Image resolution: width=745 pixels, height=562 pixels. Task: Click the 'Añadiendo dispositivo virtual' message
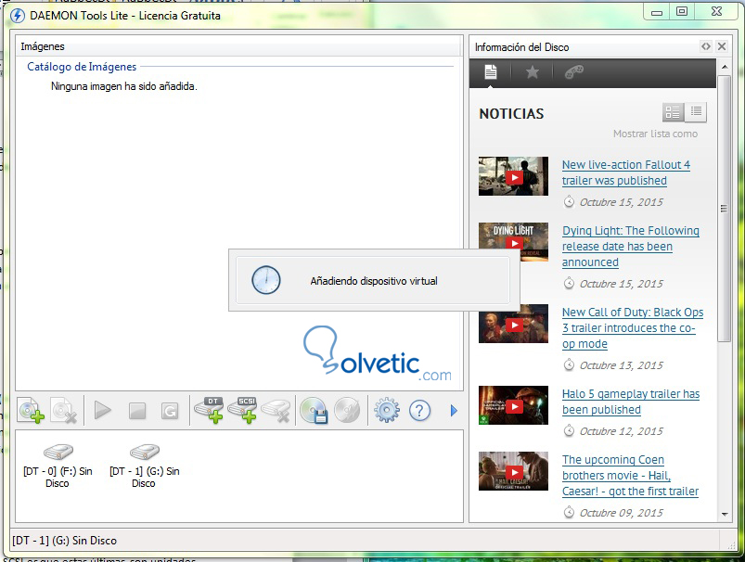pyautogui.click(x=374, y=281)
